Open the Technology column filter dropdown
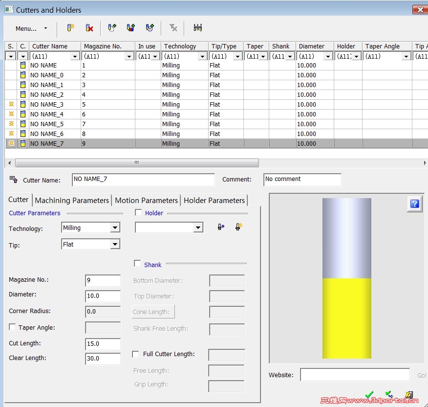Viewport: 428px width, 407px height. tap(202, 57)
